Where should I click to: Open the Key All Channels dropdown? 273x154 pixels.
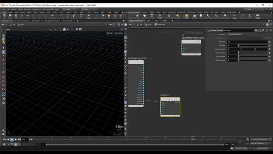[261, 144]
